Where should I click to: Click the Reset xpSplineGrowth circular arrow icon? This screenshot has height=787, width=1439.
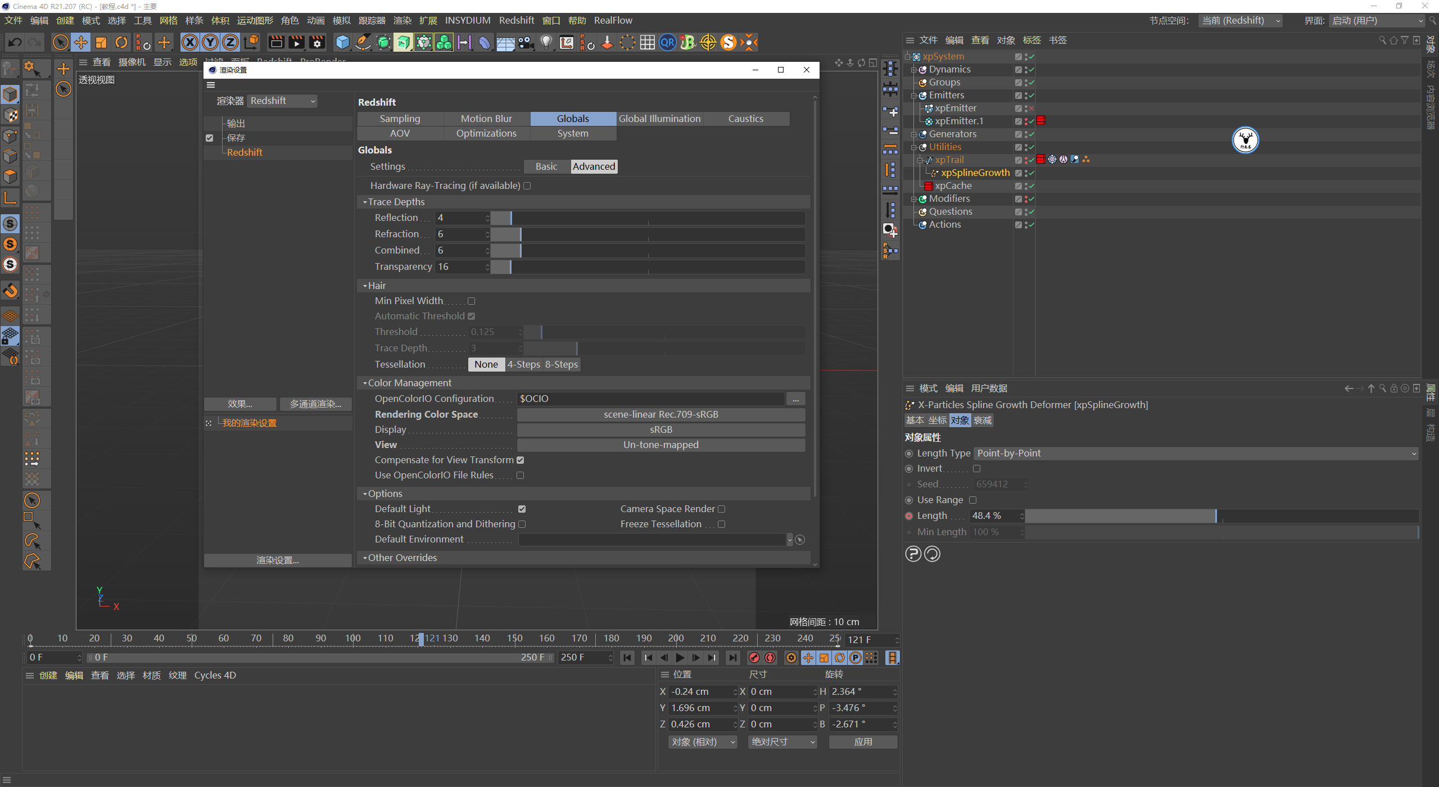click(932, 554)
